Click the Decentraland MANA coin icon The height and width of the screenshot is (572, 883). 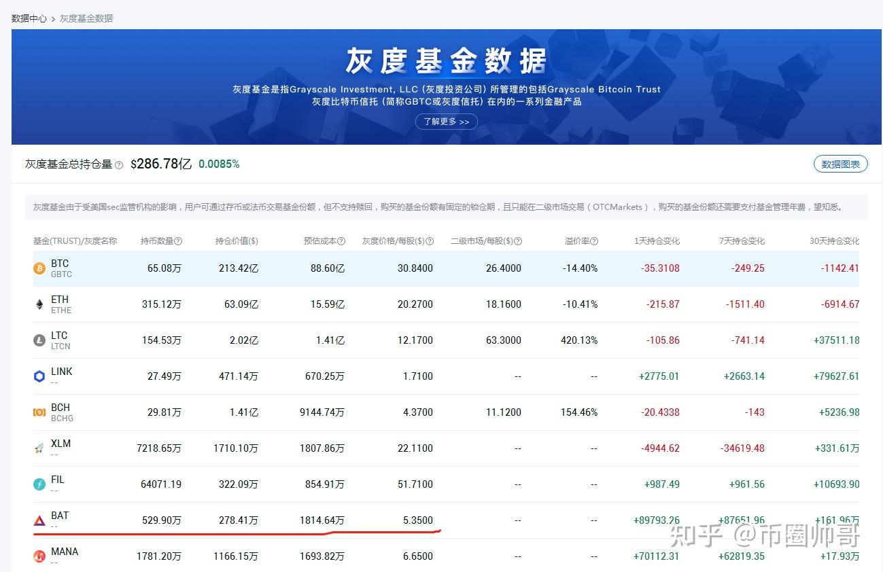tap(39, 556)
